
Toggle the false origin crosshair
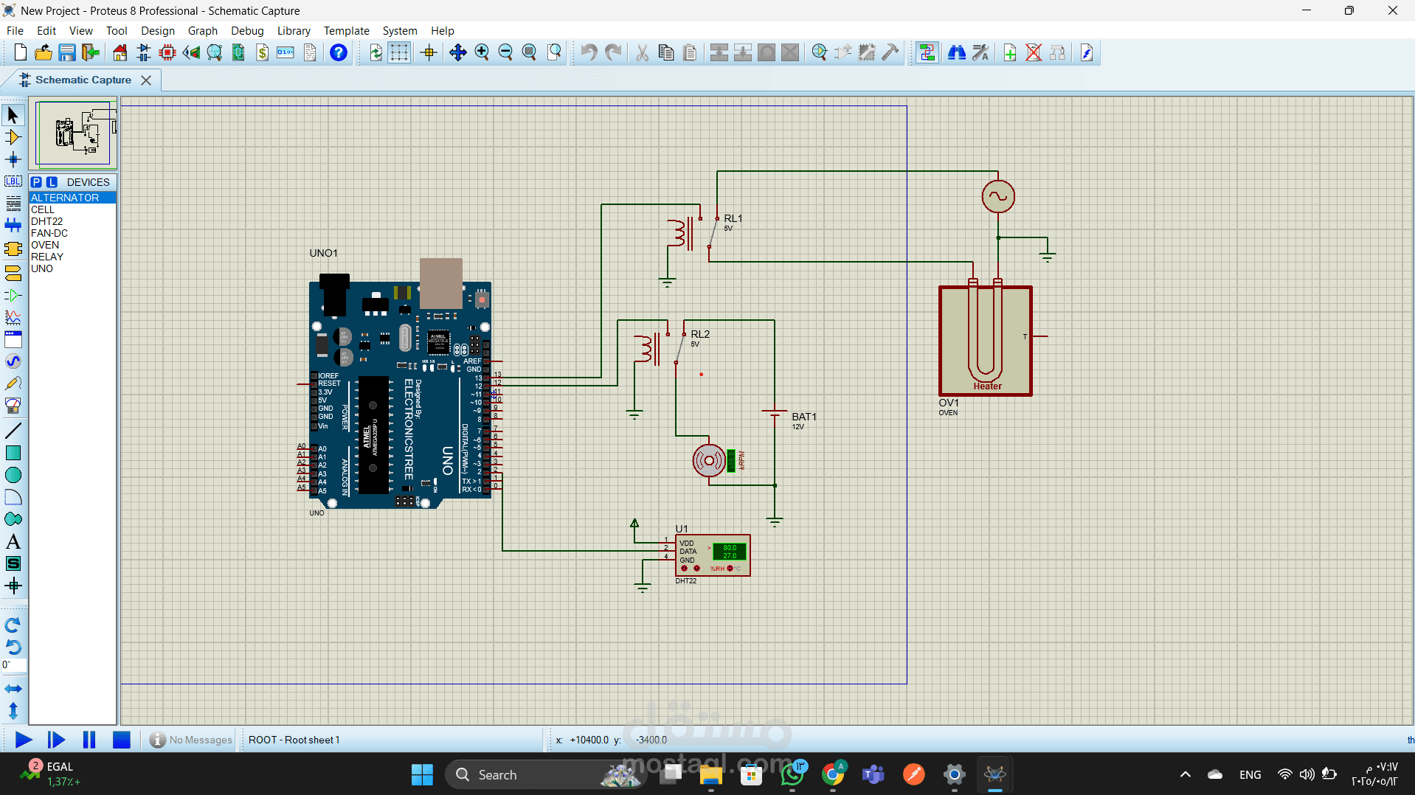coord(429,52)
